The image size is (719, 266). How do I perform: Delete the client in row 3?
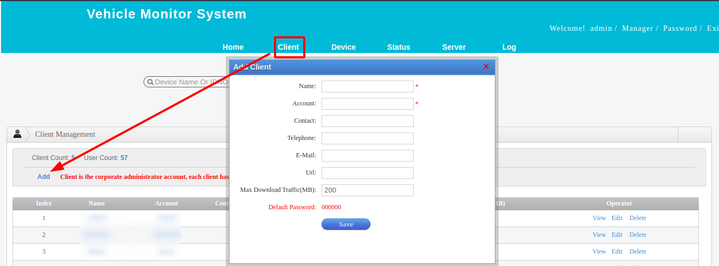[637, 252]
